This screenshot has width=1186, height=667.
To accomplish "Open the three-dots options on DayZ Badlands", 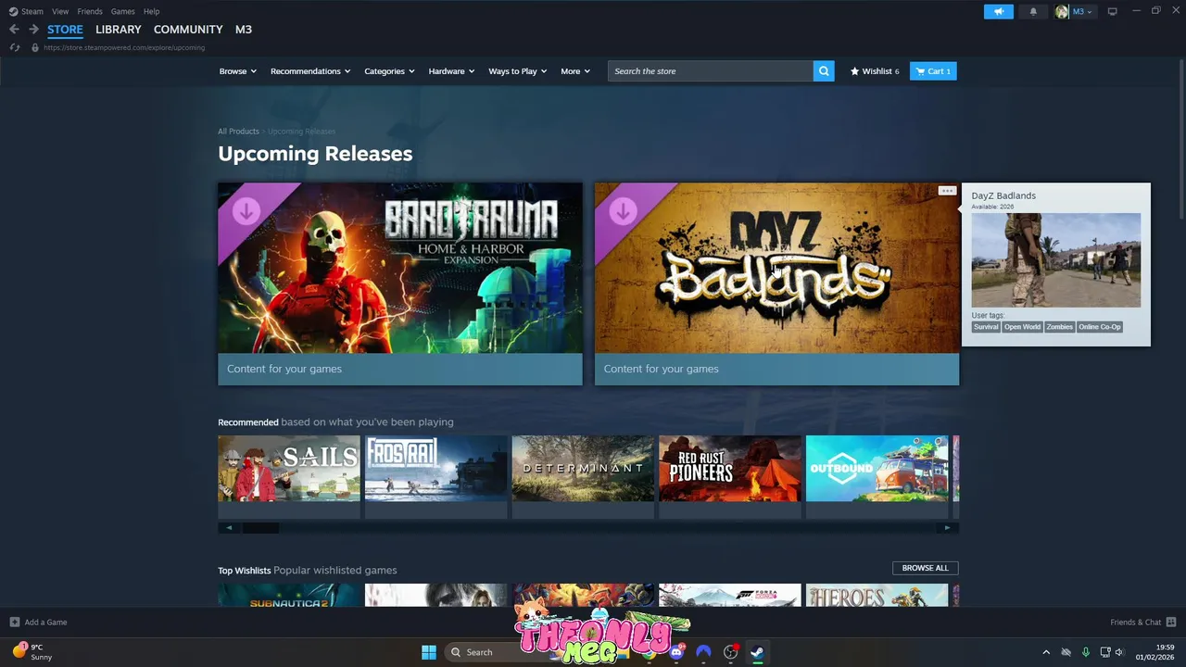I will [946, 191].
